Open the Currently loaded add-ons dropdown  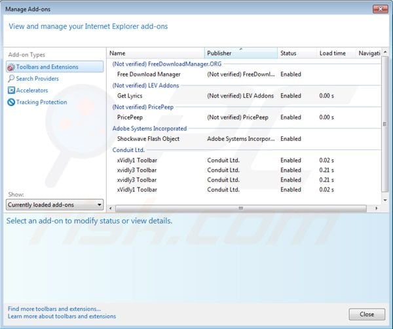pos(54,205)
